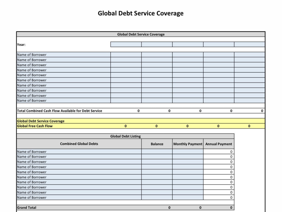The height and width of the screenshot is (212, 282).
Task: Select the first Balance input cell in Global Debt Listing
Action: point(157,152)
